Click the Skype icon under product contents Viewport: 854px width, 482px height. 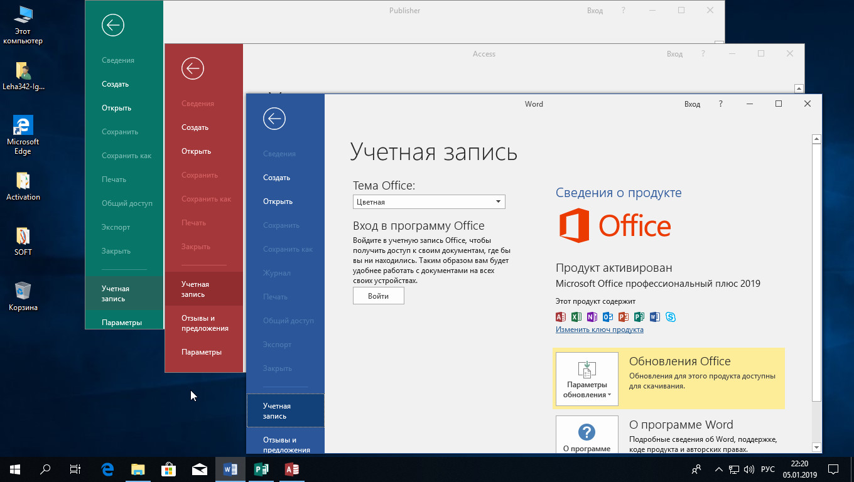tap(671, 317)
